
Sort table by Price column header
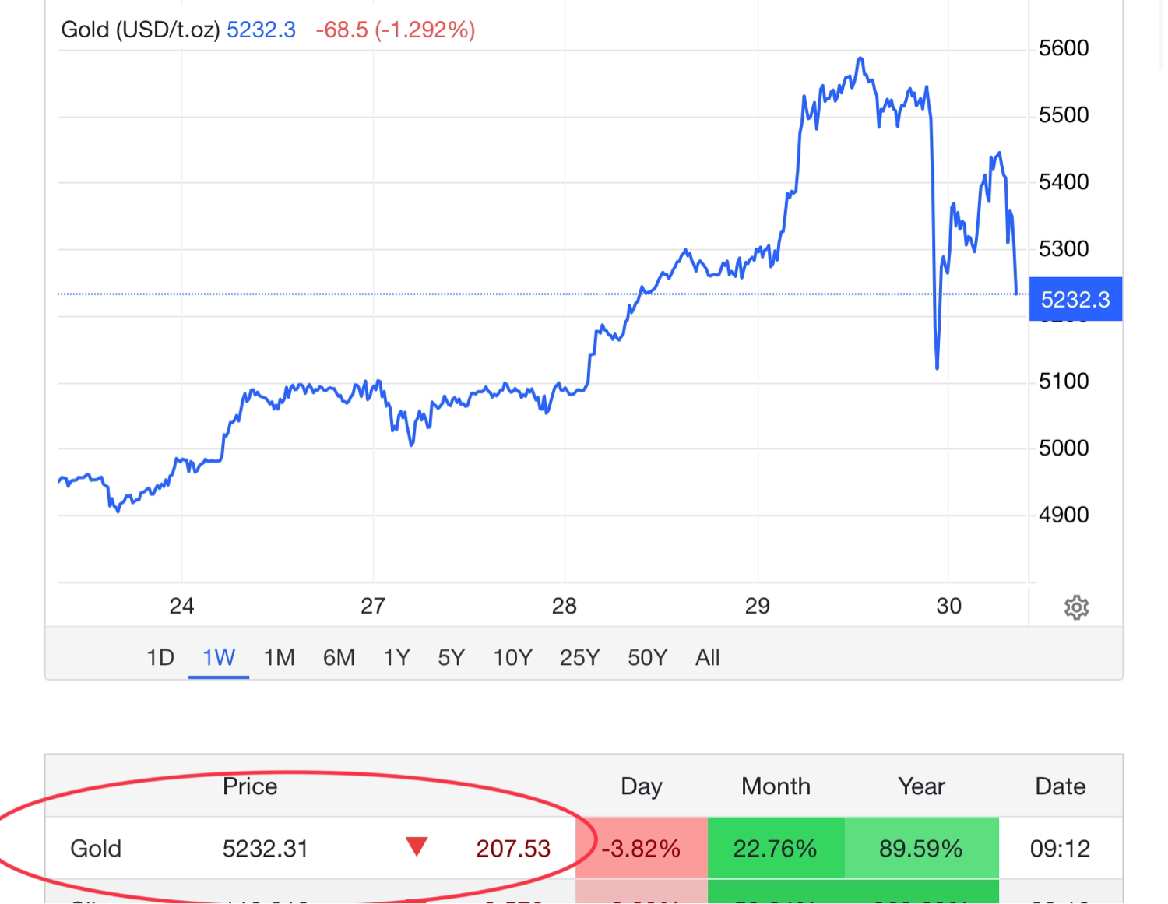(x=250, y=786)
